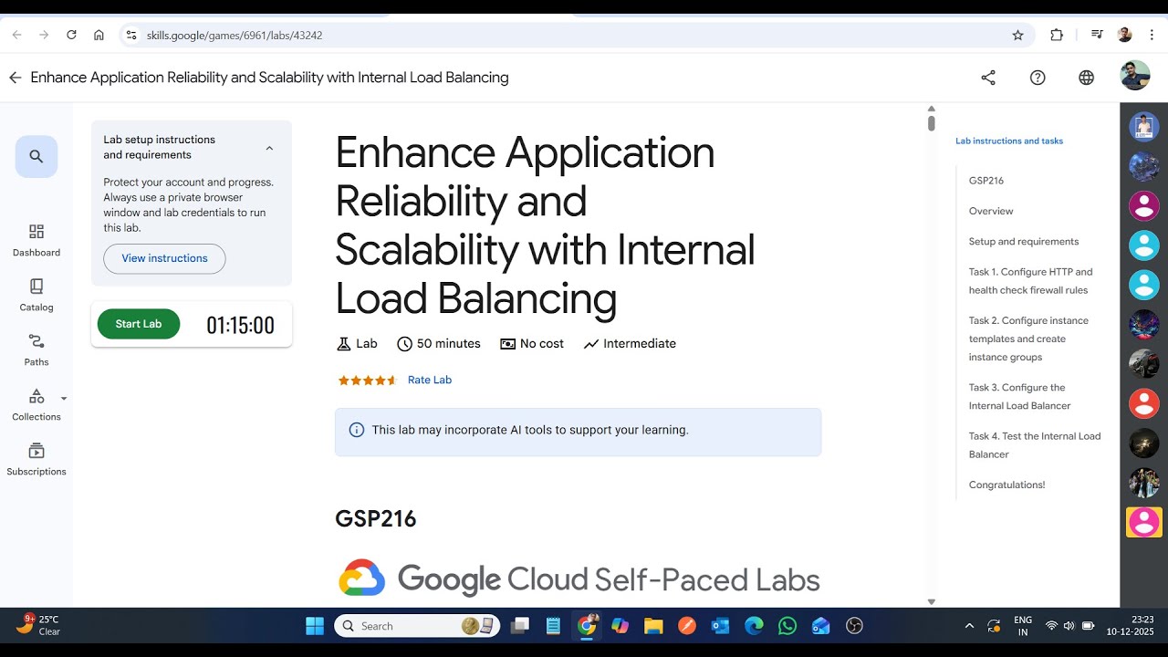Open the profile avatar in page header
The width and height of the screenshot is (1168, 657).
(1135, 76)
